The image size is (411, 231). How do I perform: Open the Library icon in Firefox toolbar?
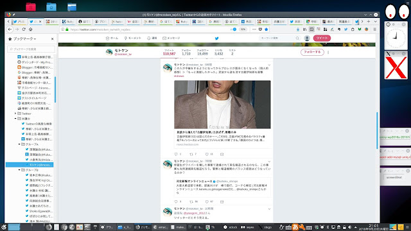tap(304, 30)
